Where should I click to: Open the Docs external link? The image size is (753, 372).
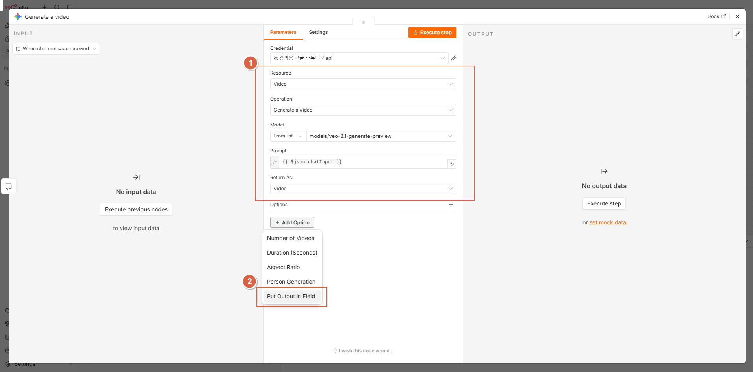click(x=716, y=16)
